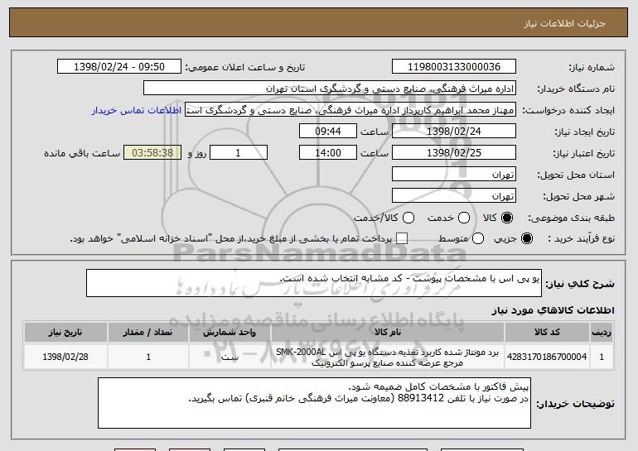Image resolution: width=638 pixels, height=451 pixels.
Task: Click the نام دستگاه خریدار field
Action: [330, 89]
